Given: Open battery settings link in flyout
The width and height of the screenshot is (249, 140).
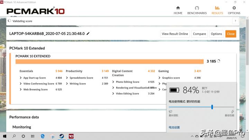Looking at the screenshot, I should (174, 127).
